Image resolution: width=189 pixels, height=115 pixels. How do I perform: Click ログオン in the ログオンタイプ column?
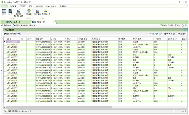click(x=170, y=88)
